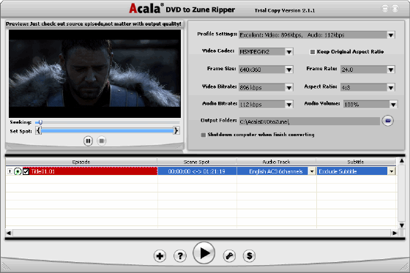Image resolution: width=410 pixels, height=273 pixels.
Task: Minimize the Acala ripper window
Action: tap(385, 9)
